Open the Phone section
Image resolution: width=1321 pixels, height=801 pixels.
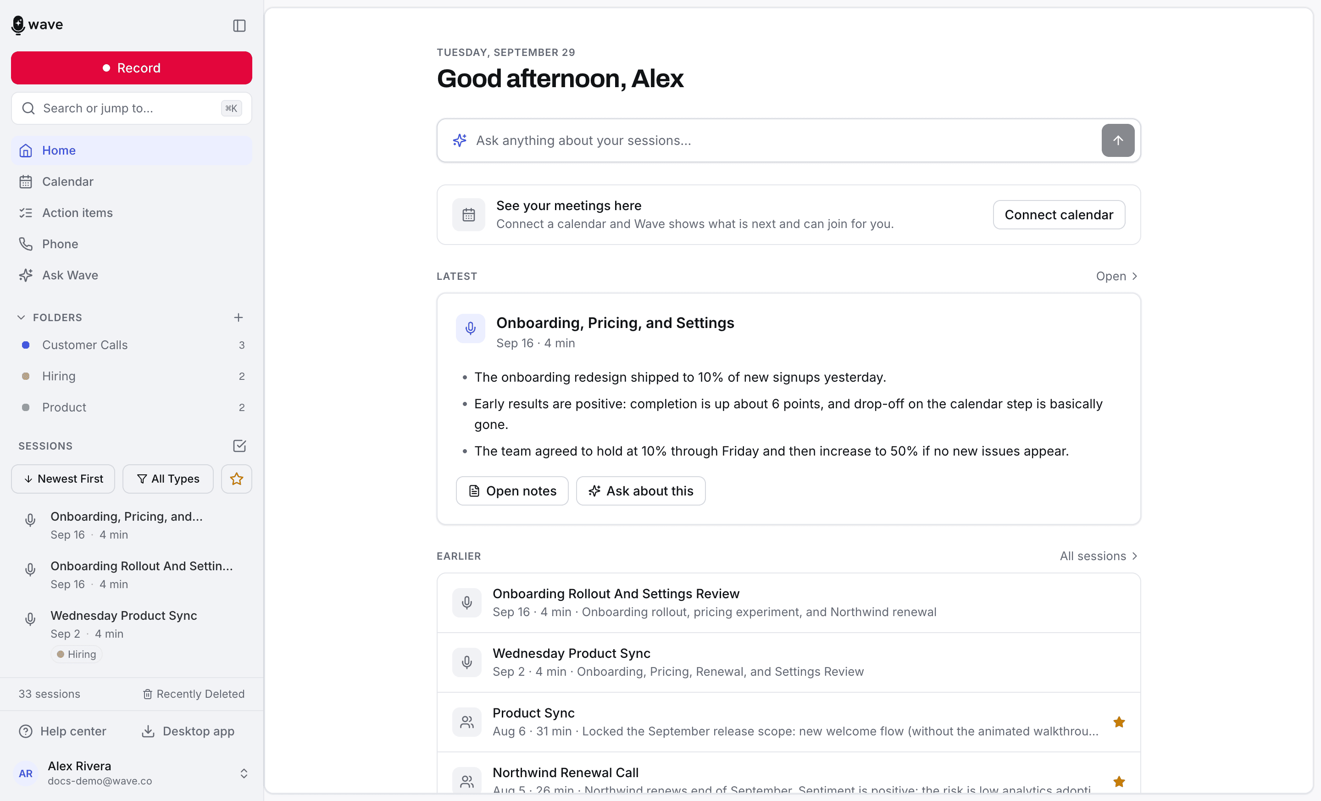[131, 244]
